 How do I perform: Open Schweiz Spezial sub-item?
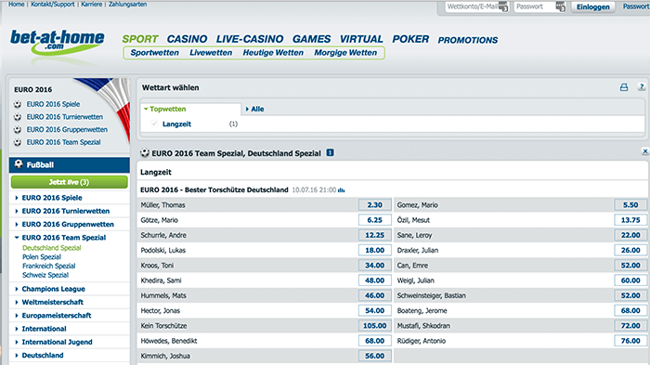pyautogui.click(x=45, y=276)
